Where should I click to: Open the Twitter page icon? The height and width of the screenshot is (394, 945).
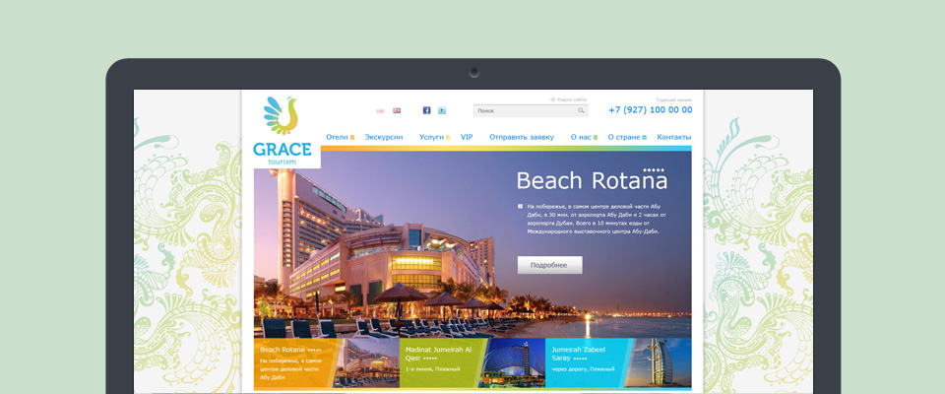pos(442,110)
